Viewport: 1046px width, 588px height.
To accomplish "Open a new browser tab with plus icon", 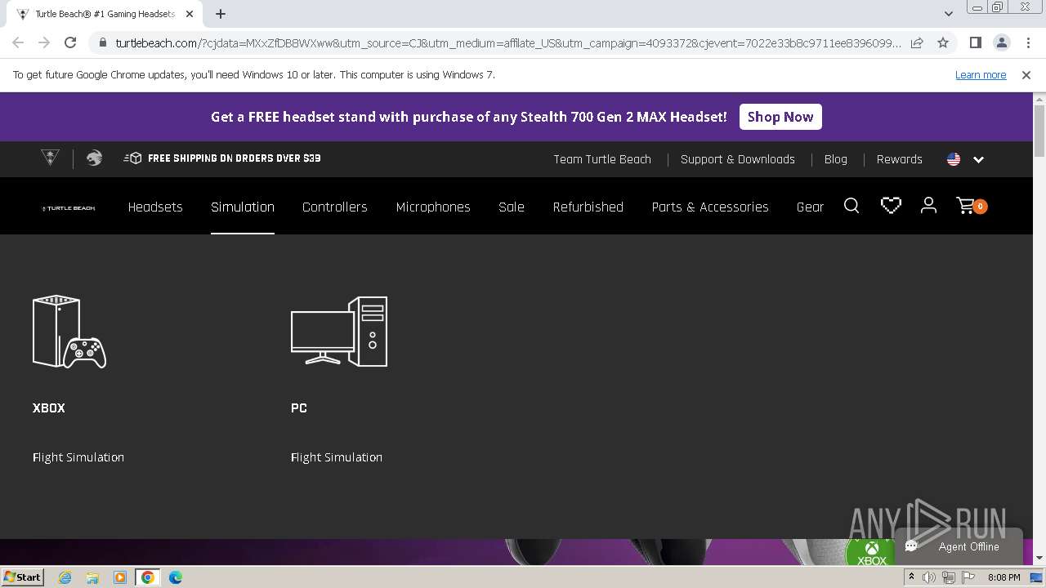I will pos(221,14).
